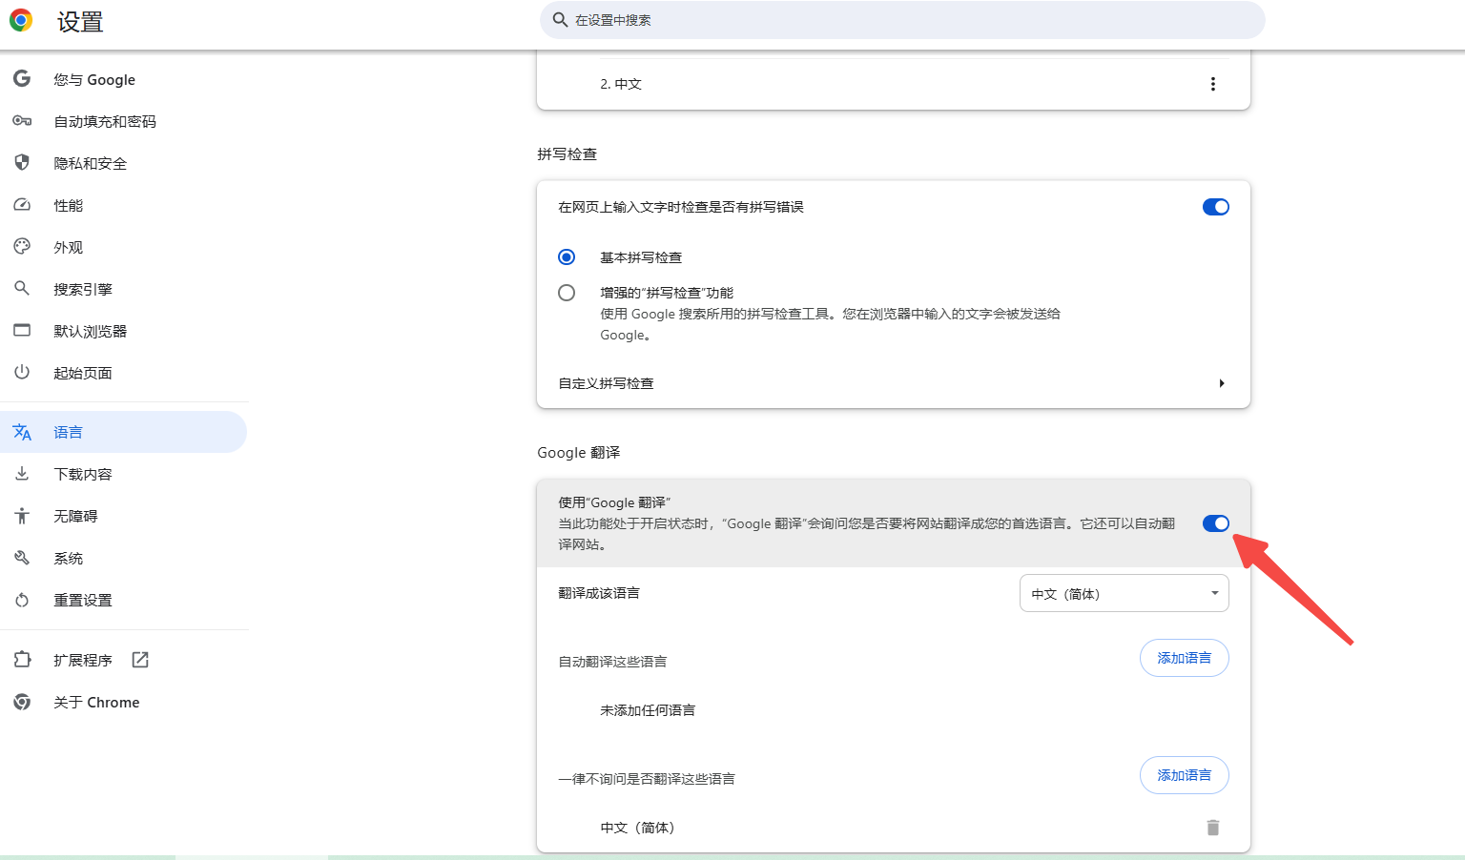Click the external link icon next to 扩展程序
The width and height of the screenshot is (1465, 860).
coord(140,660)
